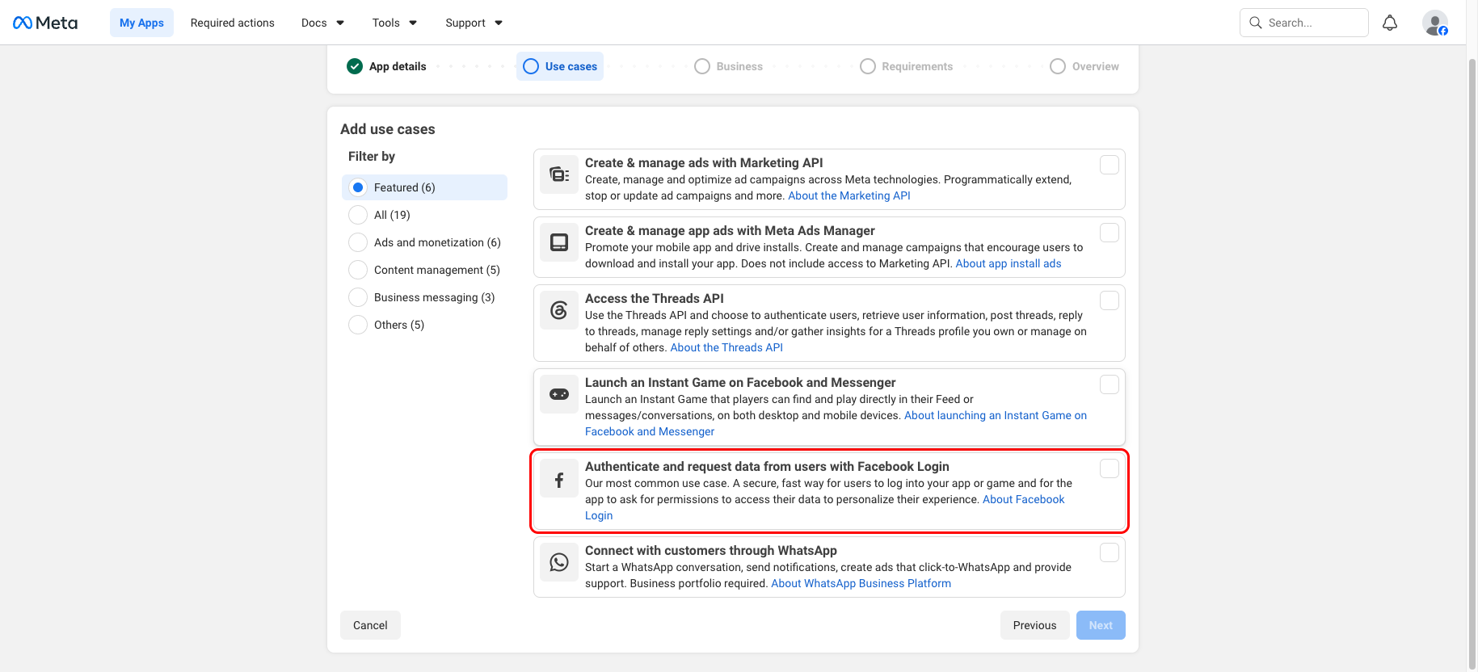Select Ads and monetization (6) filter
Screen dimensions: 1478x672
click(425, 242)
